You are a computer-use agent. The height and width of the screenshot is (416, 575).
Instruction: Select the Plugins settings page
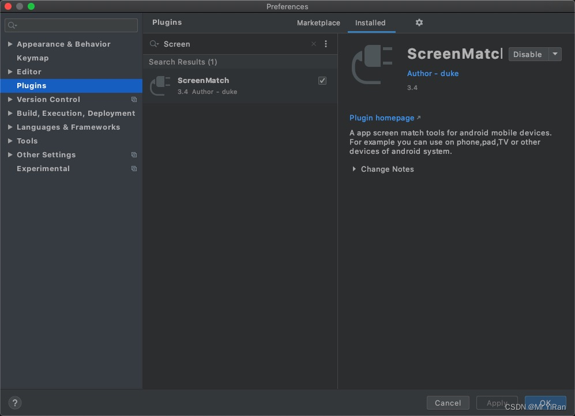(71, 86)
